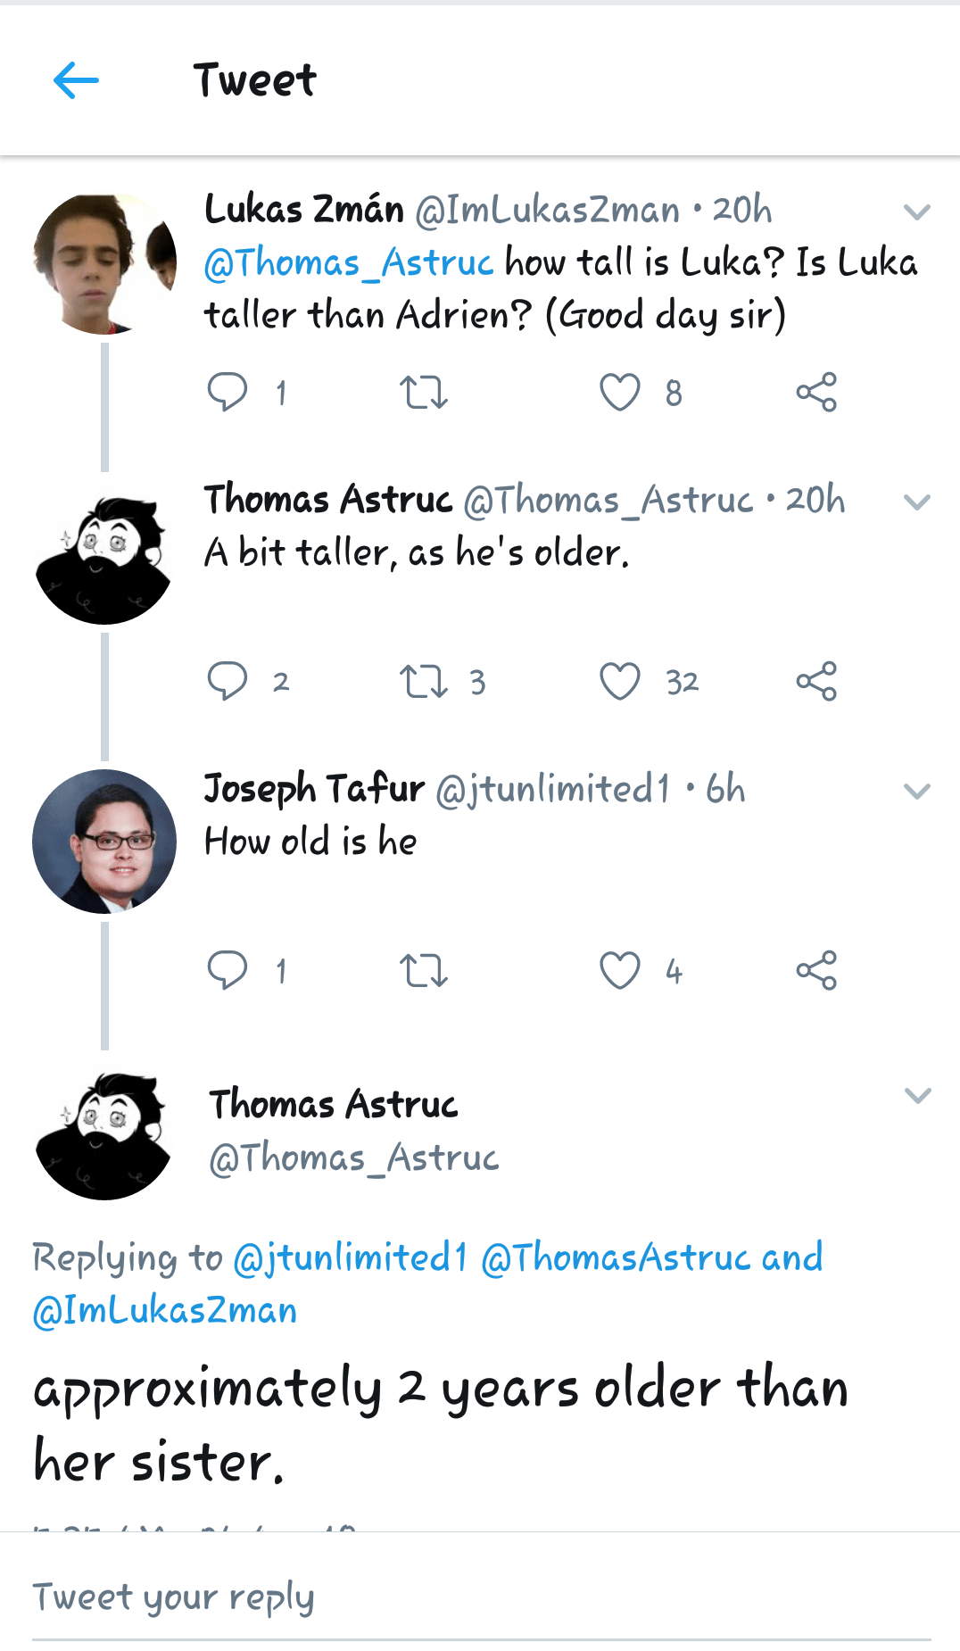
Task: Open the @ImLukasZman link in Replying to
Action: click(165, 1311)
